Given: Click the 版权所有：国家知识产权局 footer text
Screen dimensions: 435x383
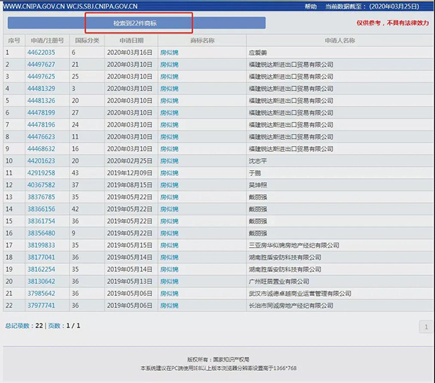Looking at the screenshot, I should point(218,360).
